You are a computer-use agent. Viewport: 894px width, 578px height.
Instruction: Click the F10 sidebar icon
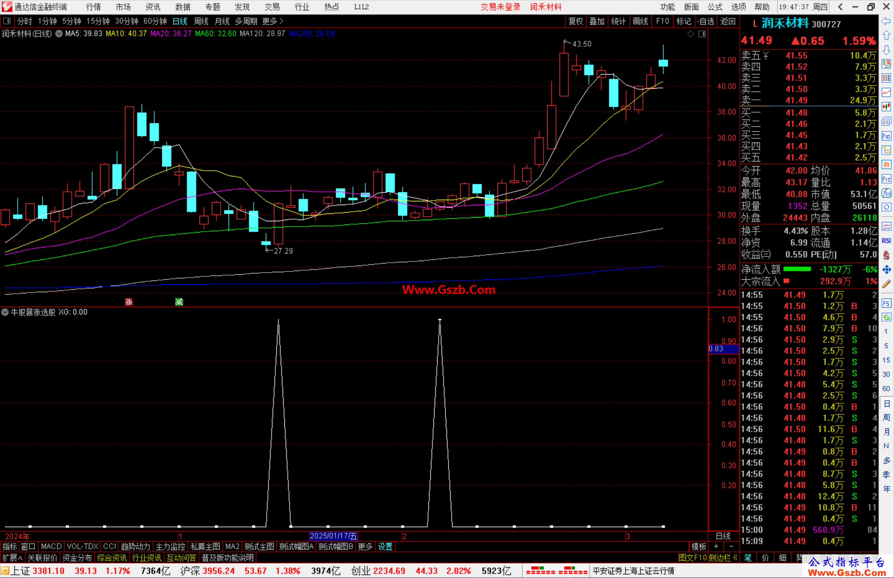tap(886, 136)
